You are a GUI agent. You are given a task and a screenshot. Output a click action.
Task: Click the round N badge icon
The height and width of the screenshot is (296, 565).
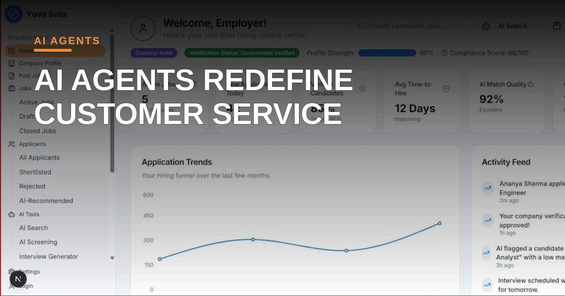[18, 279]
